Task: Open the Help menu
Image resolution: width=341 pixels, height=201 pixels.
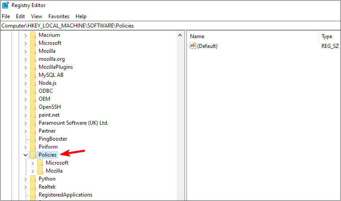Action: (x=81, y=16)
